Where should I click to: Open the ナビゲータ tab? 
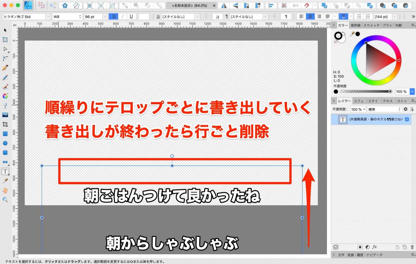(x=374, y=255)
